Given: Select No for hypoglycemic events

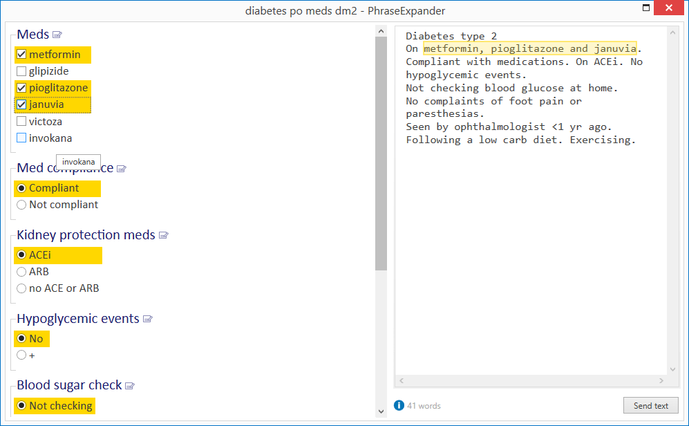Looking at the screenshot, I should [x=21, y=338].
